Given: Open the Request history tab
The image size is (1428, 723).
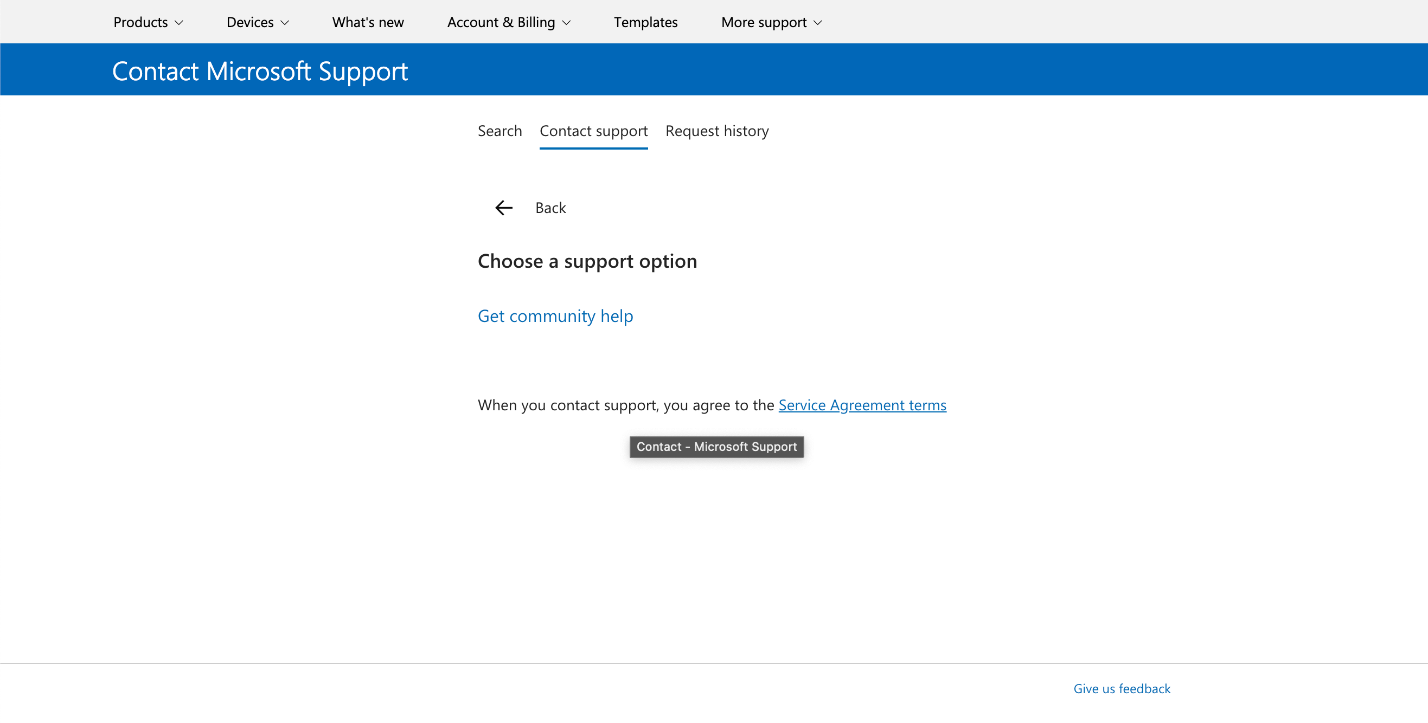Looking at the screenshot, I should click(x=717, y=131).
